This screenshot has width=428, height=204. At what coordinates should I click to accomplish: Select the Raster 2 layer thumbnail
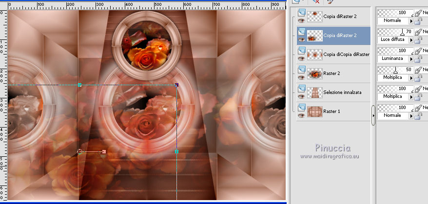point(315,74)
